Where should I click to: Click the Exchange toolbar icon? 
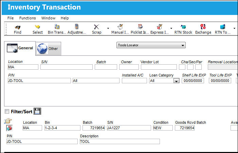203,27
